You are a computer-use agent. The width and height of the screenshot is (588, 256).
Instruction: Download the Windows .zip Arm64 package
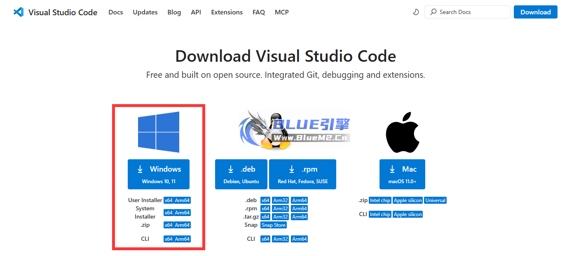pyautogui.click(x=182, y=225)
